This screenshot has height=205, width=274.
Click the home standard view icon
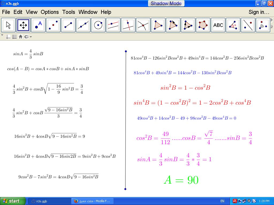point(21,37)
